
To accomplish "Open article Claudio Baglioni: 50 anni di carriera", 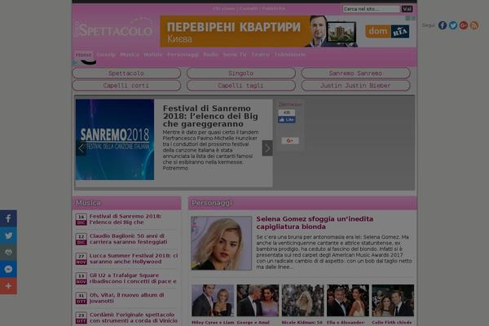I will click(x=128, y=239).
